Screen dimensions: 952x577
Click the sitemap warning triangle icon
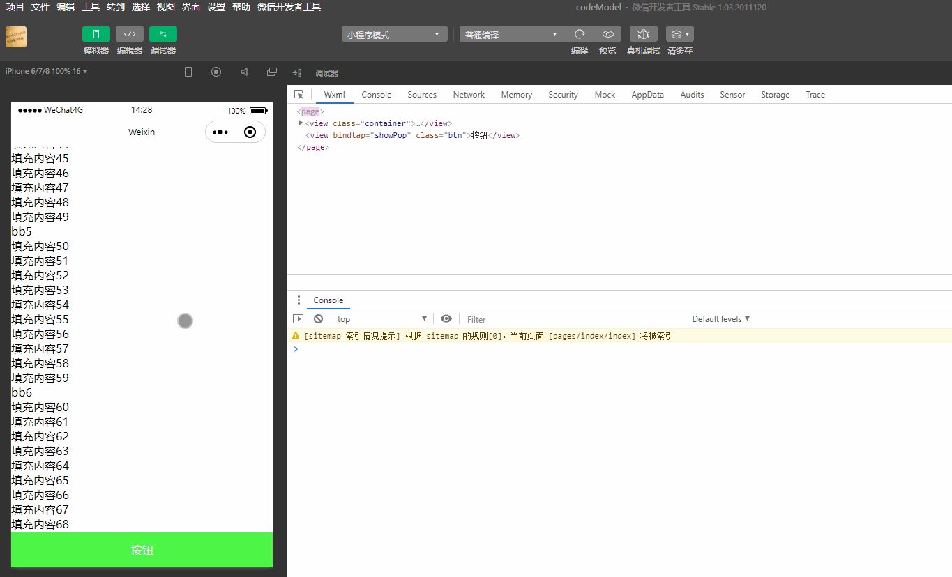point(295,336)
